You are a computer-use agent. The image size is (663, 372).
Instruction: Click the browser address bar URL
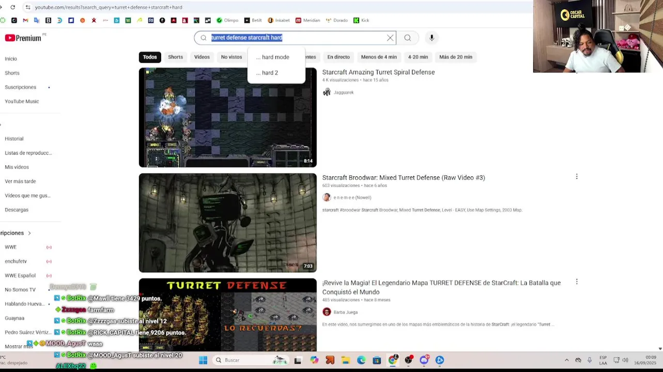tap(109, 7)
